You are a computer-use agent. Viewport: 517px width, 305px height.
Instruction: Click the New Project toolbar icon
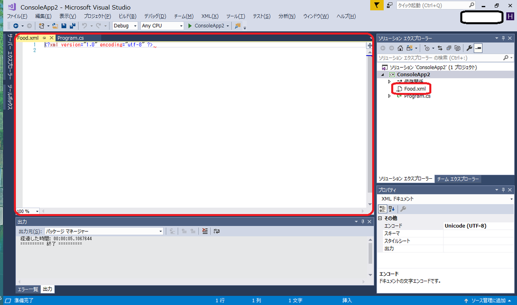pyautogui.click(x=41, y=26)
